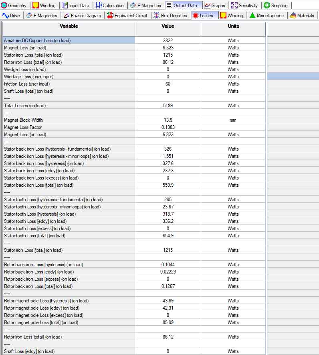Select the Equivalent Circuit sub-tab label
The image size is (319, 355).
pos(131,16)
